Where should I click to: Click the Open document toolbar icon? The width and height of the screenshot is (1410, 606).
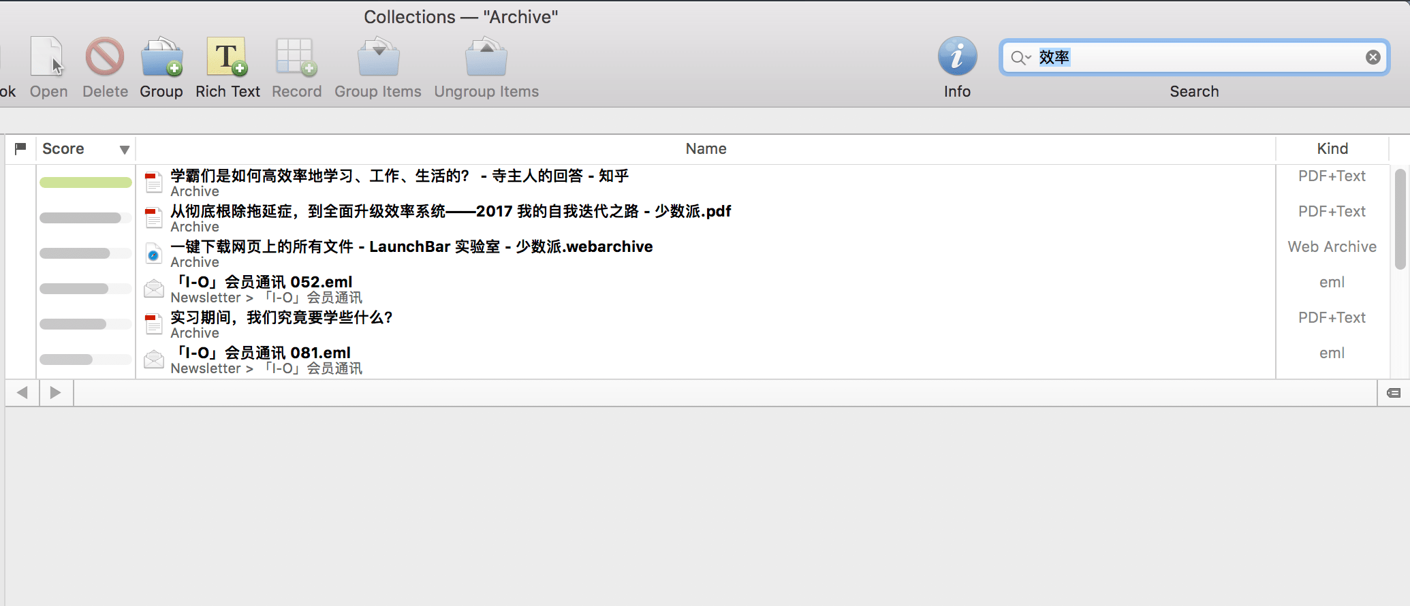tap(48, 57)
